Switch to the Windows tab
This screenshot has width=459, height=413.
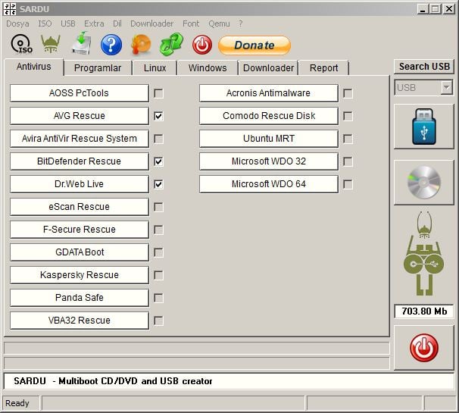click(x=208, y=68)
